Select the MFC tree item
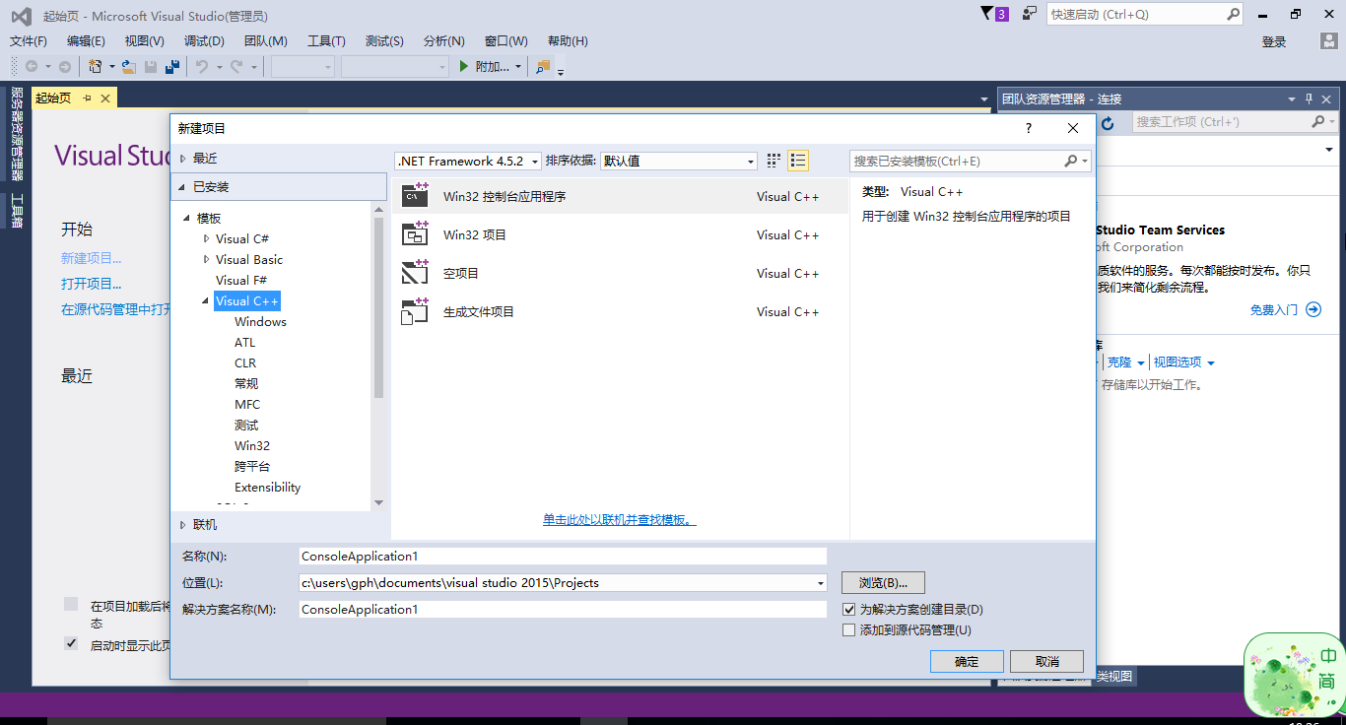Image resolution: width=1346 pixels, height=725 pixels. [x=247, y=404]
